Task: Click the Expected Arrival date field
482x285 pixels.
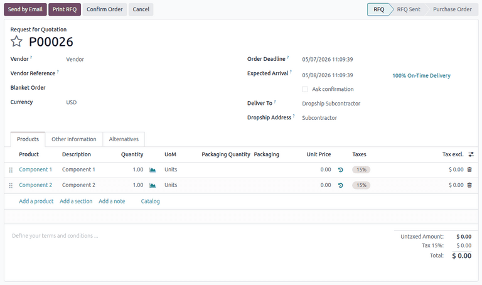Action: click(328, 75)
